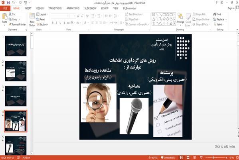Viewport: 239px width, 160px height.
Task: Click to add notes area
Action: (225, 146)
